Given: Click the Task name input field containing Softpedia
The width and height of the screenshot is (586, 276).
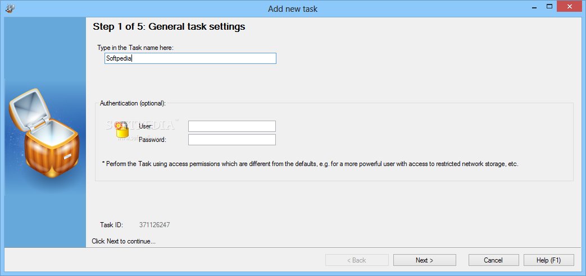Looking at the screenshot, I should 190,58.
